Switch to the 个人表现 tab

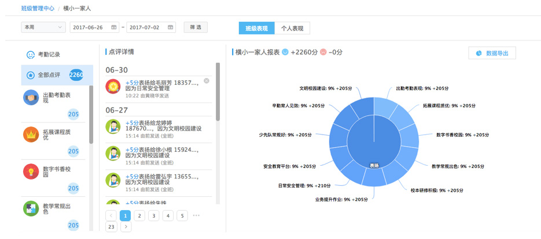click(292, 28)
